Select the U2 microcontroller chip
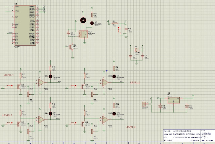 [x=25, y=26]
